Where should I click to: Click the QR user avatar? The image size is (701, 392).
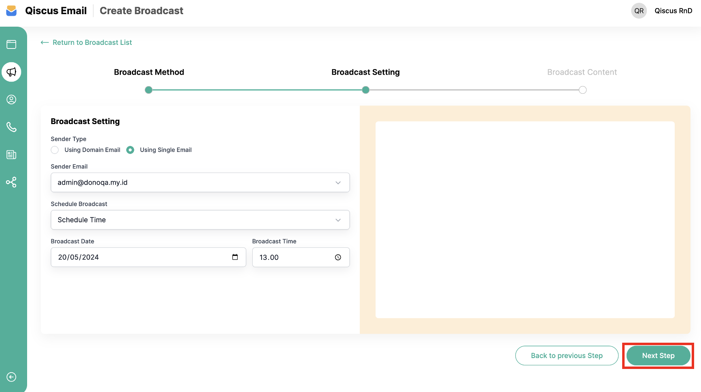click(x=639, y=11)
